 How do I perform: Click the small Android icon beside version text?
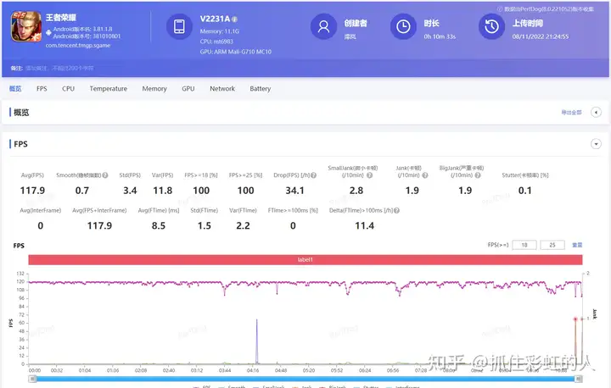click(48, 33)
